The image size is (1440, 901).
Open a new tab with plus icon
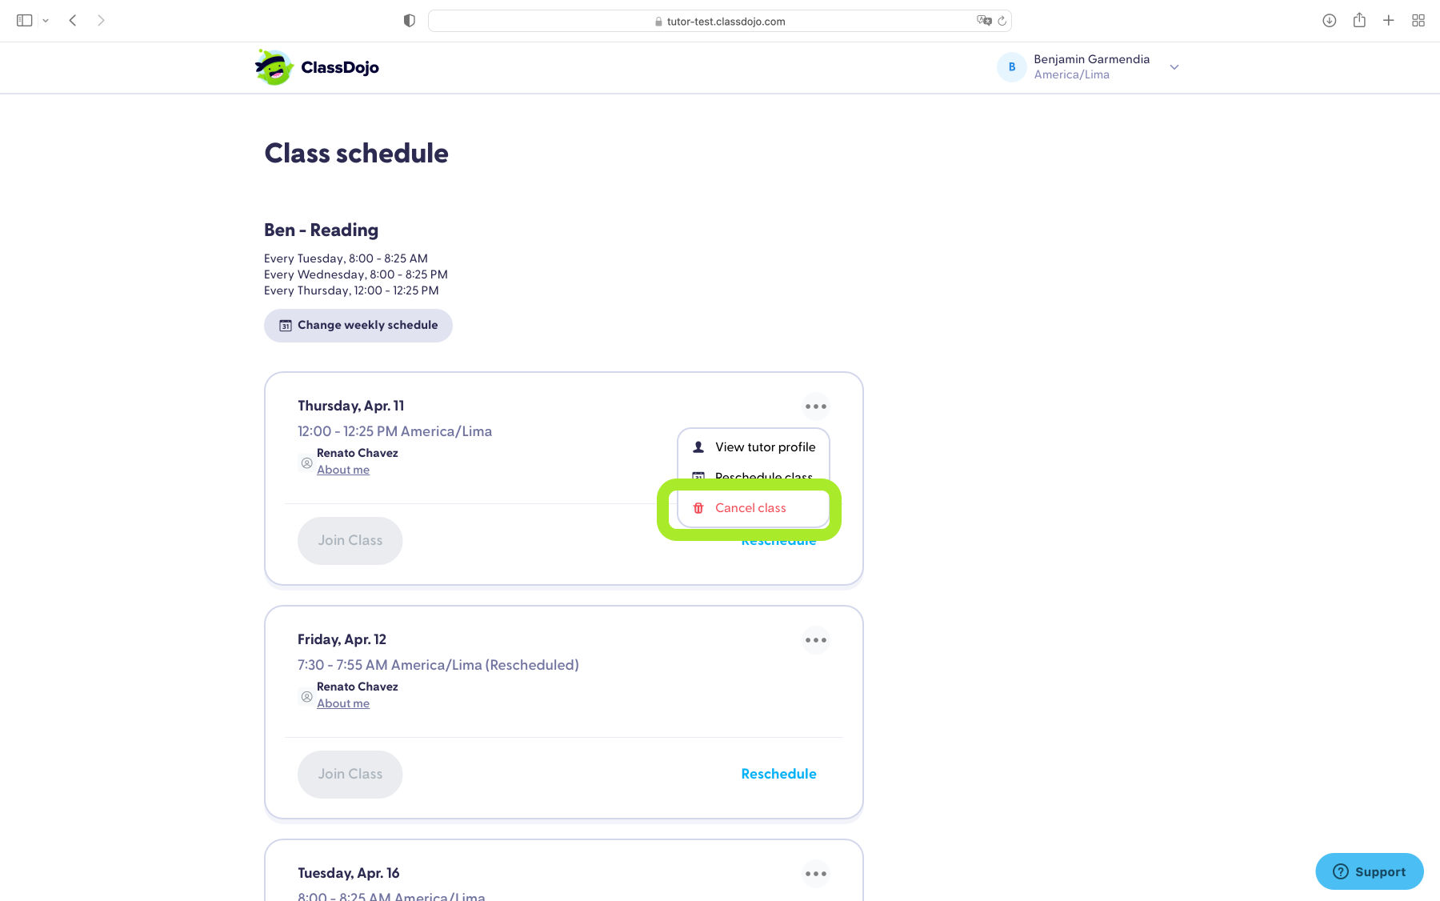click(x=1389, y=21)
